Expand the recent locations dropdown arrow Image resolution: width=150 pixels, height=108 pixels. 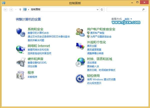pyautogui.click(x=16, y=9)
